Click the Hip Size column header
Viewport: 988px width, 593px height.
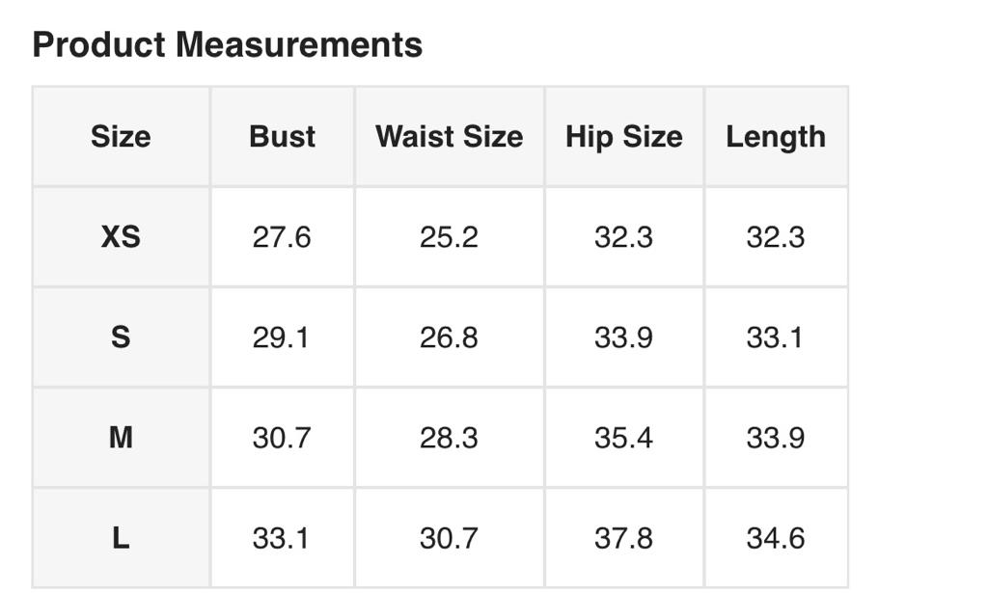(623, 137)
